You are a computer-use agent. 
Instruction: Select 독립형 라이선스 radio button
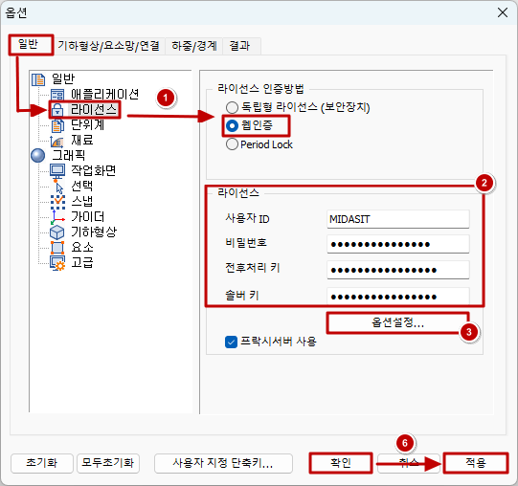pos(232,107)
